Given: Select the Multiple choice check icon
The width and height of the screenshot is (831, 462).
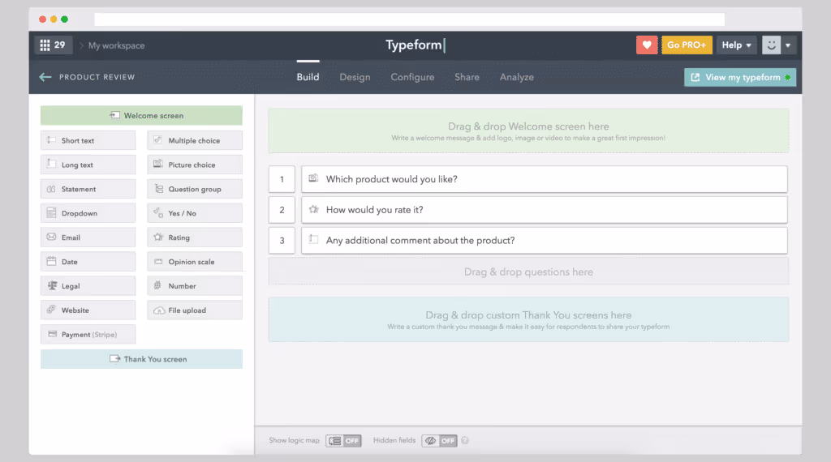Looking at the screenshot, I should tap(157, 140).
